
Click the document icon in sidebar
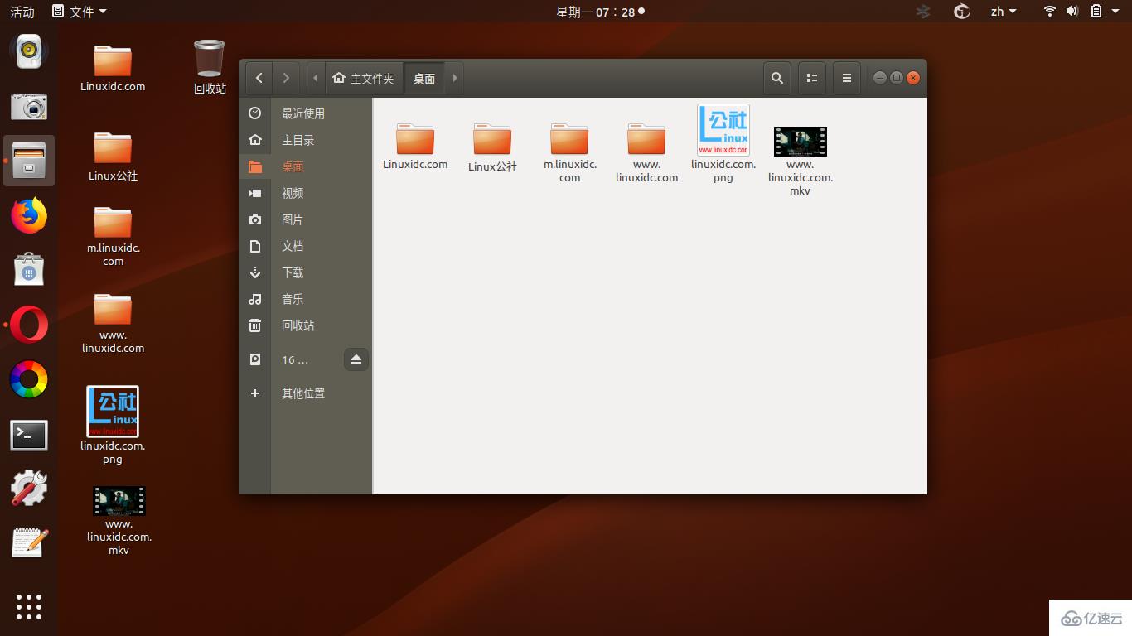tap(255, 246)
